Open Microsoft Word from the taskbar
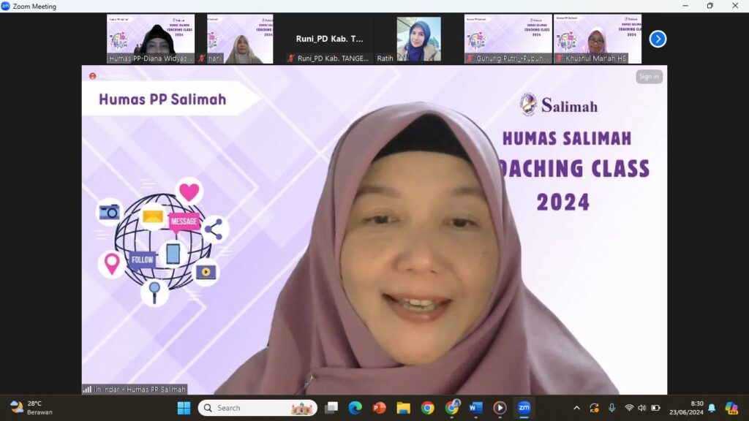Screen dimensions: 749x421 pyautogui.click(x=475, y=408)
